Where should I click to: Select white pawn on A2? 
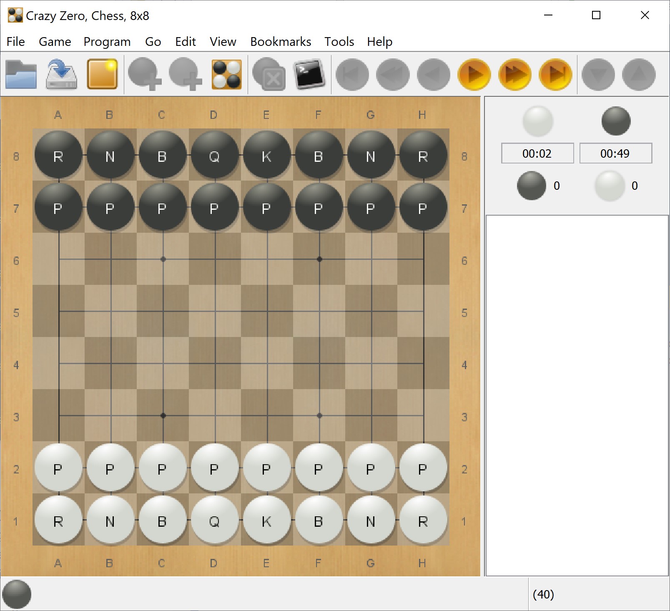tap(58, 468)
